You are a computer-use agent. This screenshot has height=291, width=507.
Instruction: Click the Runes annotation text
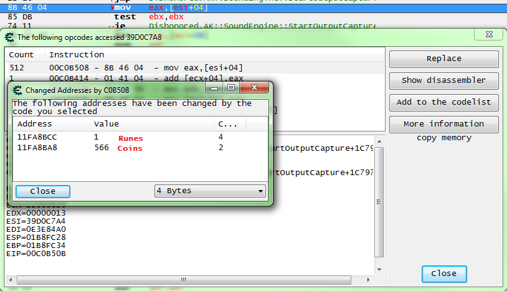131,138
